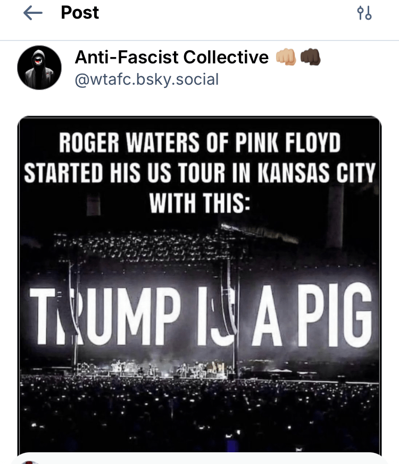Tap the @wtafc.bsky.social handle

[147, 80]
